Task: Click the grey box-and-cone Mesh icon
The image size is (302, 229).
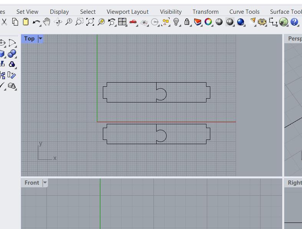Action: 12,86
